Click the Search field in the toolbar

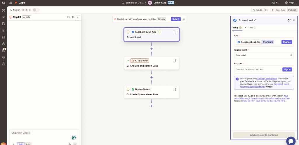point(15,10)
